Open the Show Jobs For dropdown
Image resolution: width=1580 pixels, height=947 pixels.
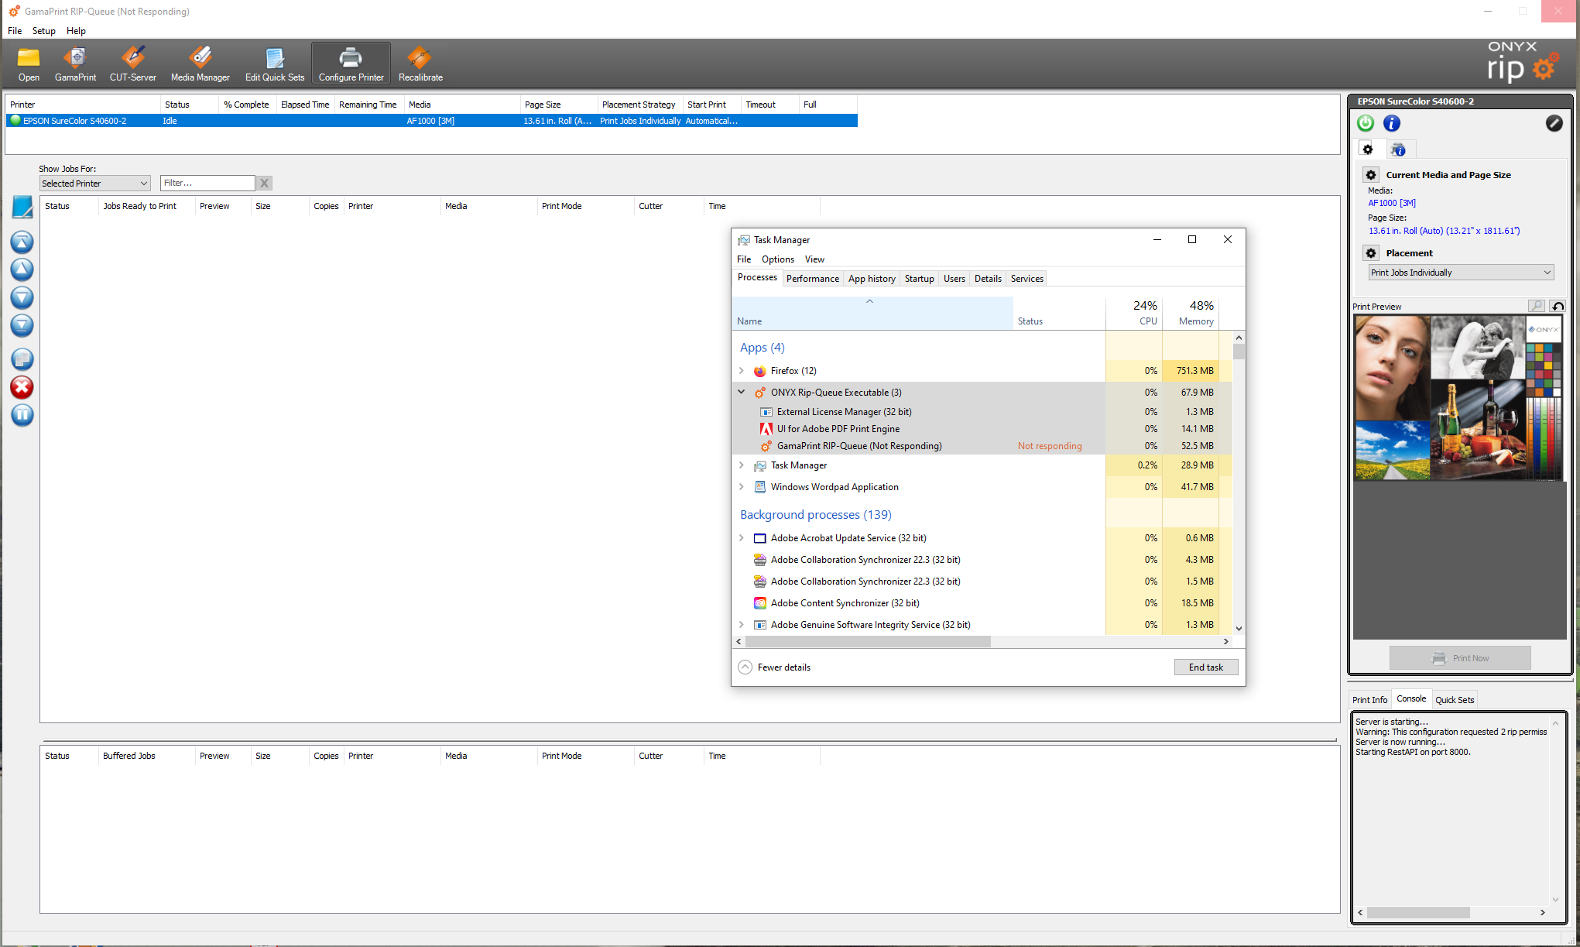[x=94, y=184]
